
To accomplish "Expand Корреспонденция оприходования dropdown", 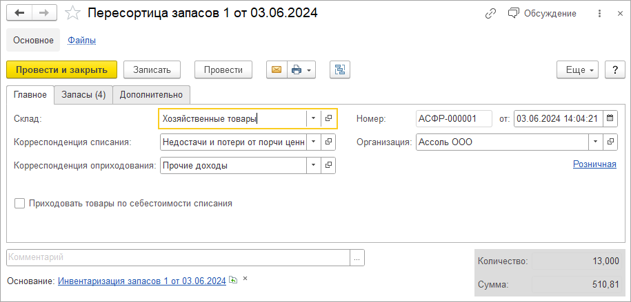I will click(x=313, y=166).
